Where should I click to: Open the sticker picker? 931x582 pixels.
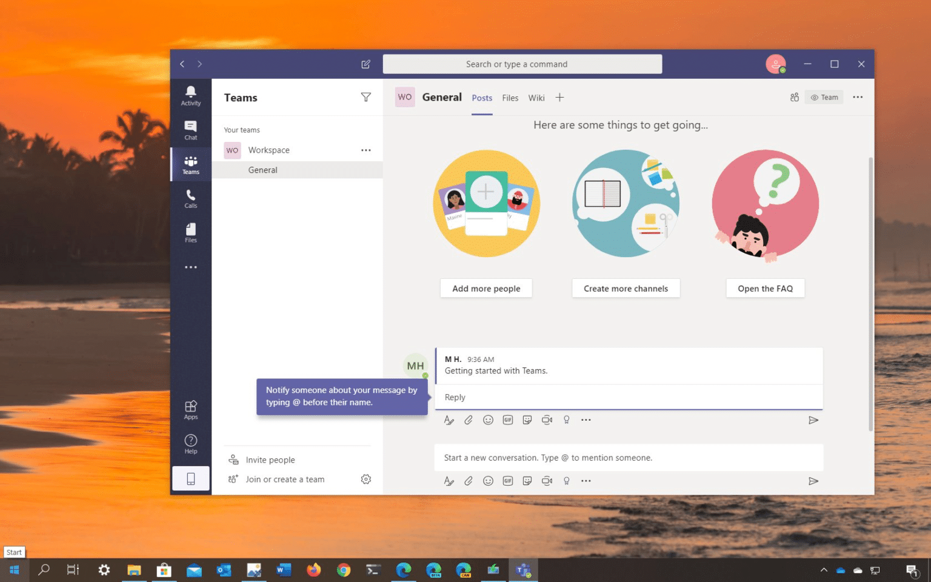[x=527, y=420]
